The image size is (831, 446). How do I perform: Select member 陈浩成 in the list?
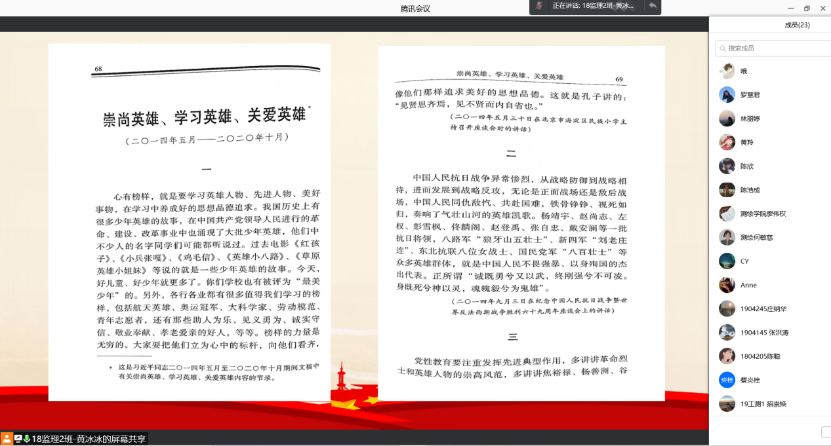[750, 190]
